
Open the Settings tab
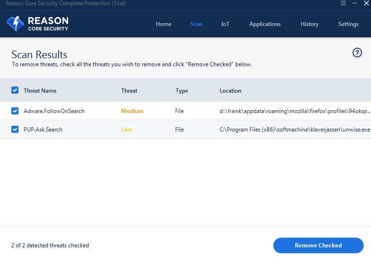pyautogui.click(x=348, y=24)
